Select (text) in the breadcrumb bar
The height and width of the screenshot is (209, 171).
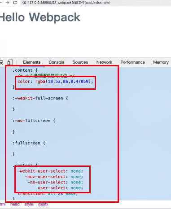[x=43, y=204]
